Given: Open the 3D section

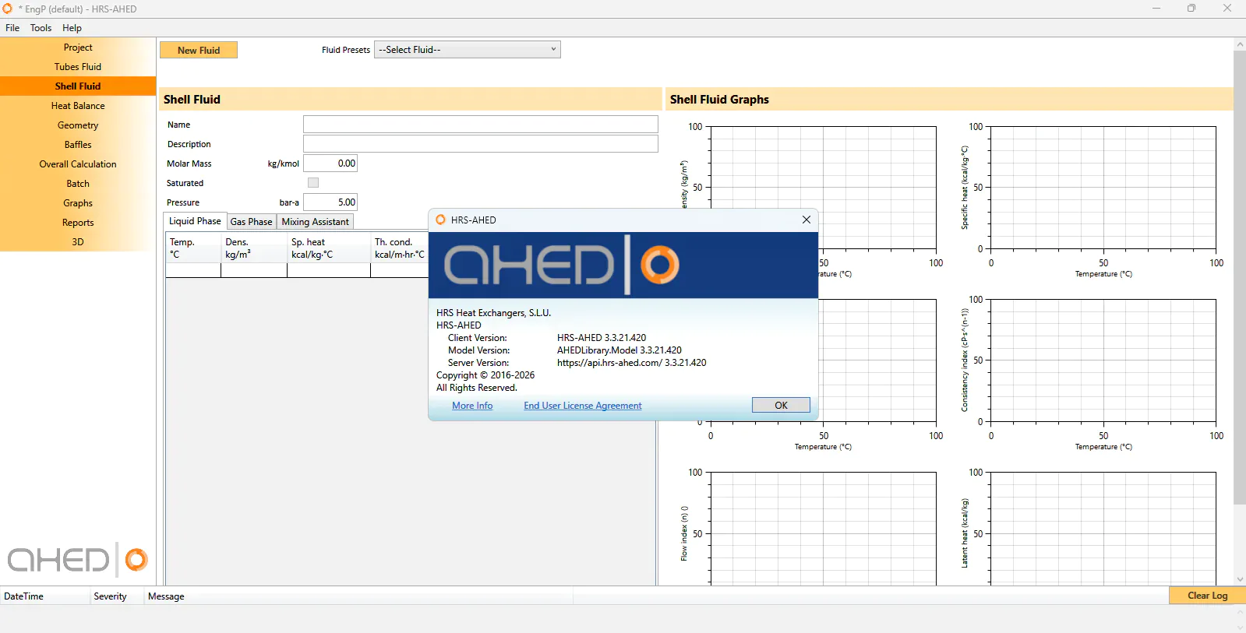Looking at the screenshot, I should click(x=78, y=242).
